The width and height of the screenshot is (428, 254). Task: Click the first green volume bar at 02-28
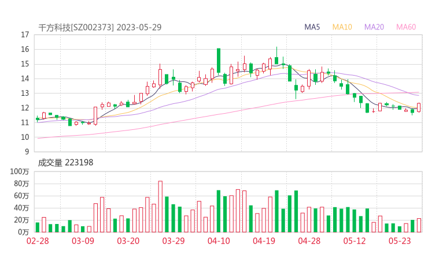click(x=38, y=227)
